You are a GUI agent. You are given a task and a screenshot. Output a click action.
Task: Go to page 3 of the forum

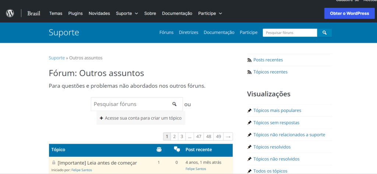(x=182, y=136)
